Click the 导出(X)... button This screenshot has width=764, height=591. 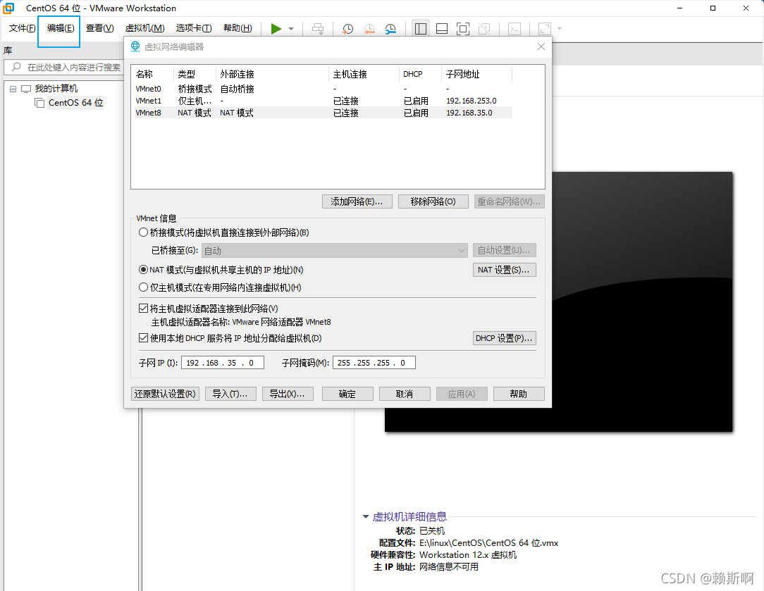point(288,394)
